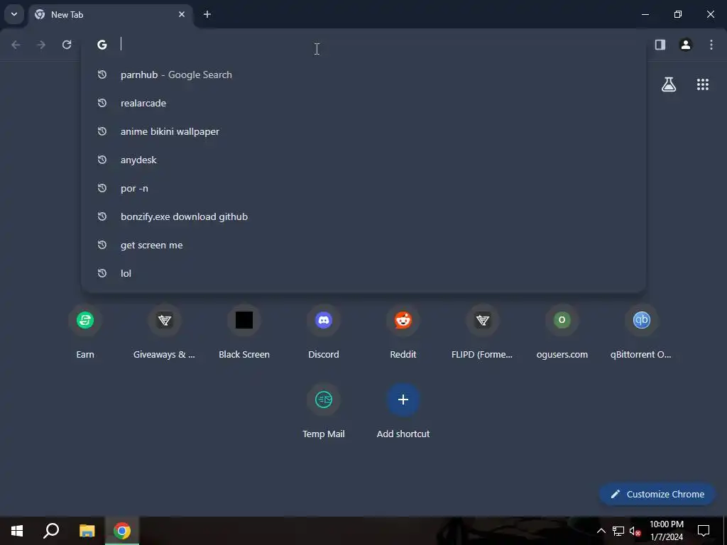Click history clock icon beside 'lol'
Viewport: 727px width, 545px height.
tap(102, 273)
